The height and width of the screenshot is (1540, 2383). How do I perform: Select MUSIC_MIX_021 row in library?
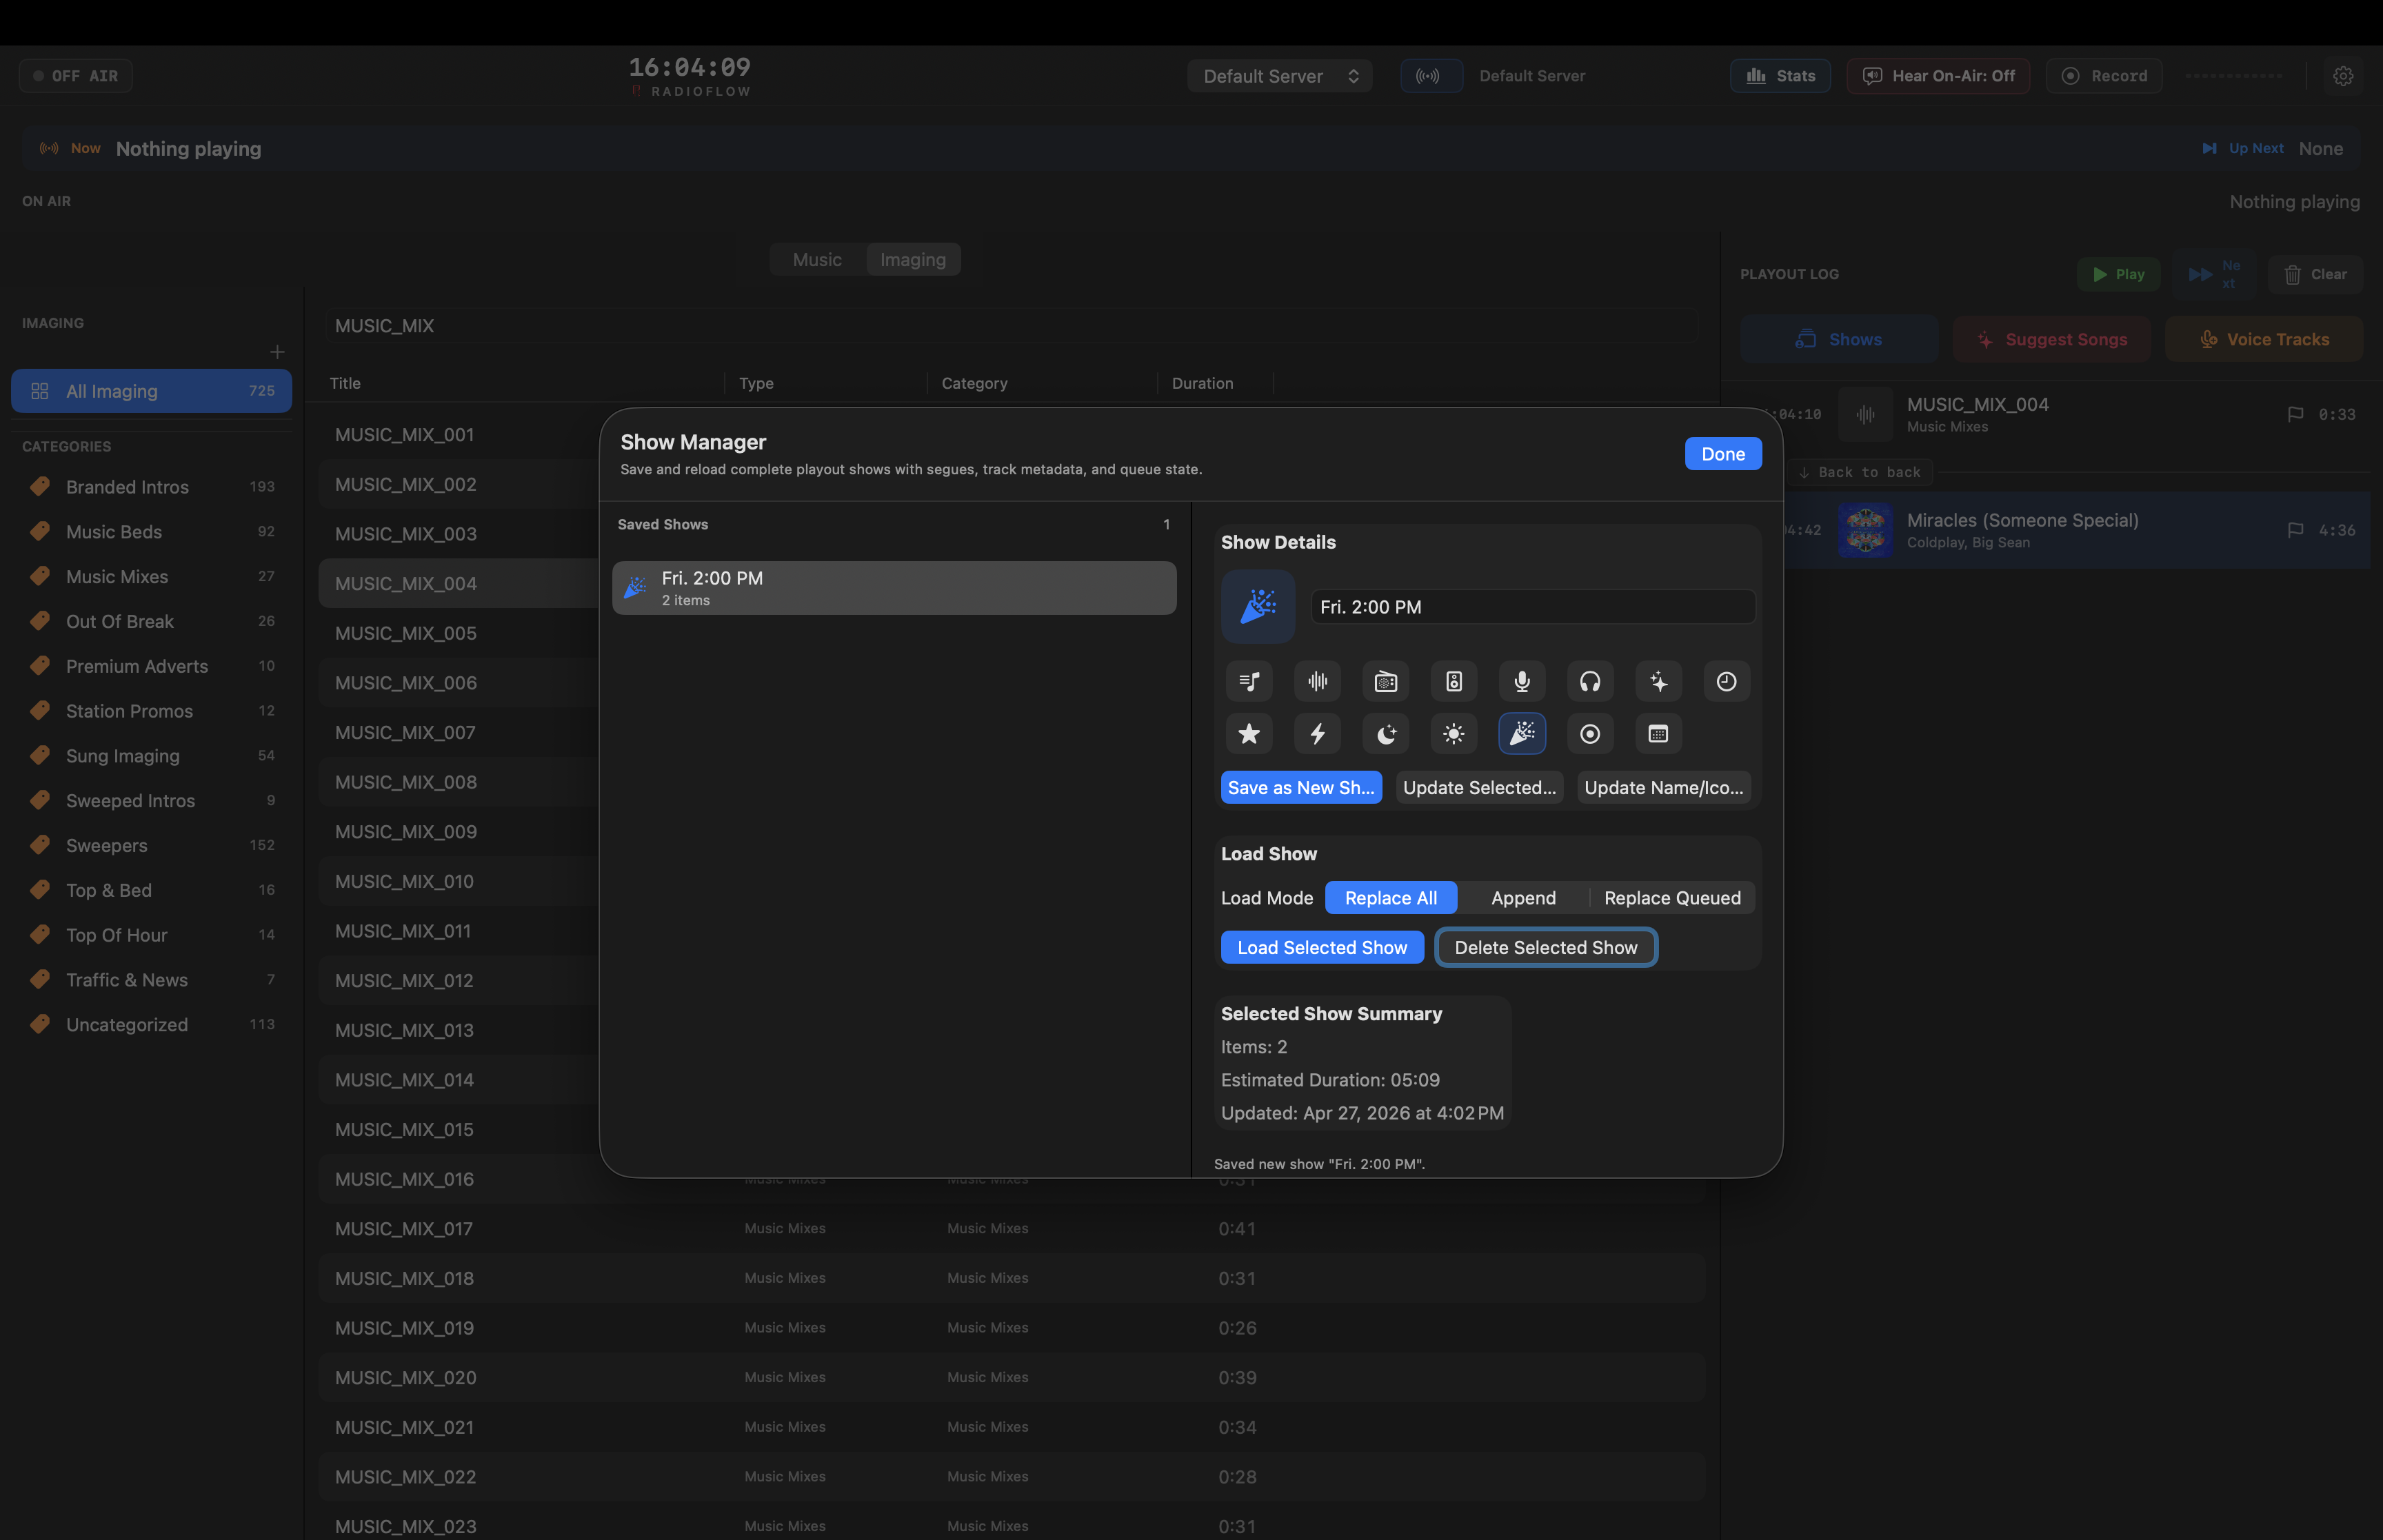[x=1012, y=1427]
